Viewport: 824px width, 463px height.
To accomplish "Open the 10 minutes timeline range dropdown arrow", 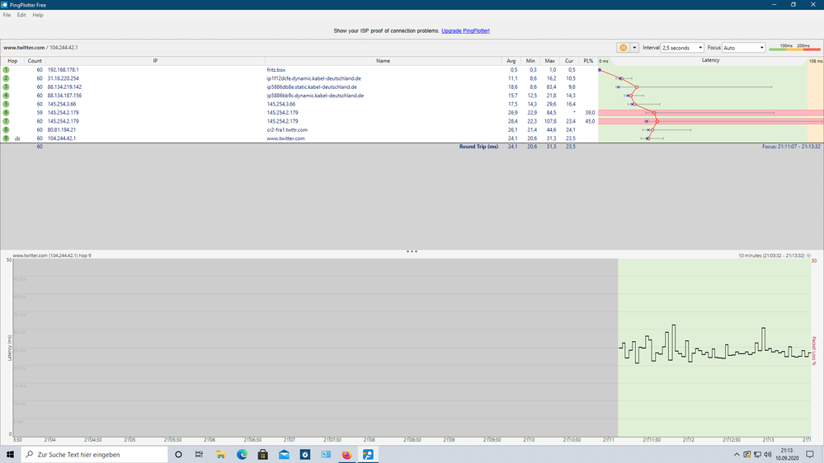I will (808, 255).
